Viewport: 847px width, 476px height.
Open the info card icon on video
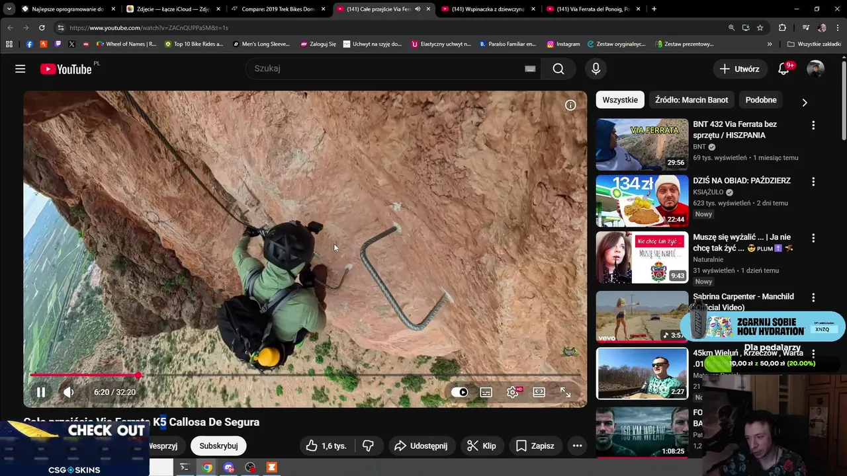point(570,105)
